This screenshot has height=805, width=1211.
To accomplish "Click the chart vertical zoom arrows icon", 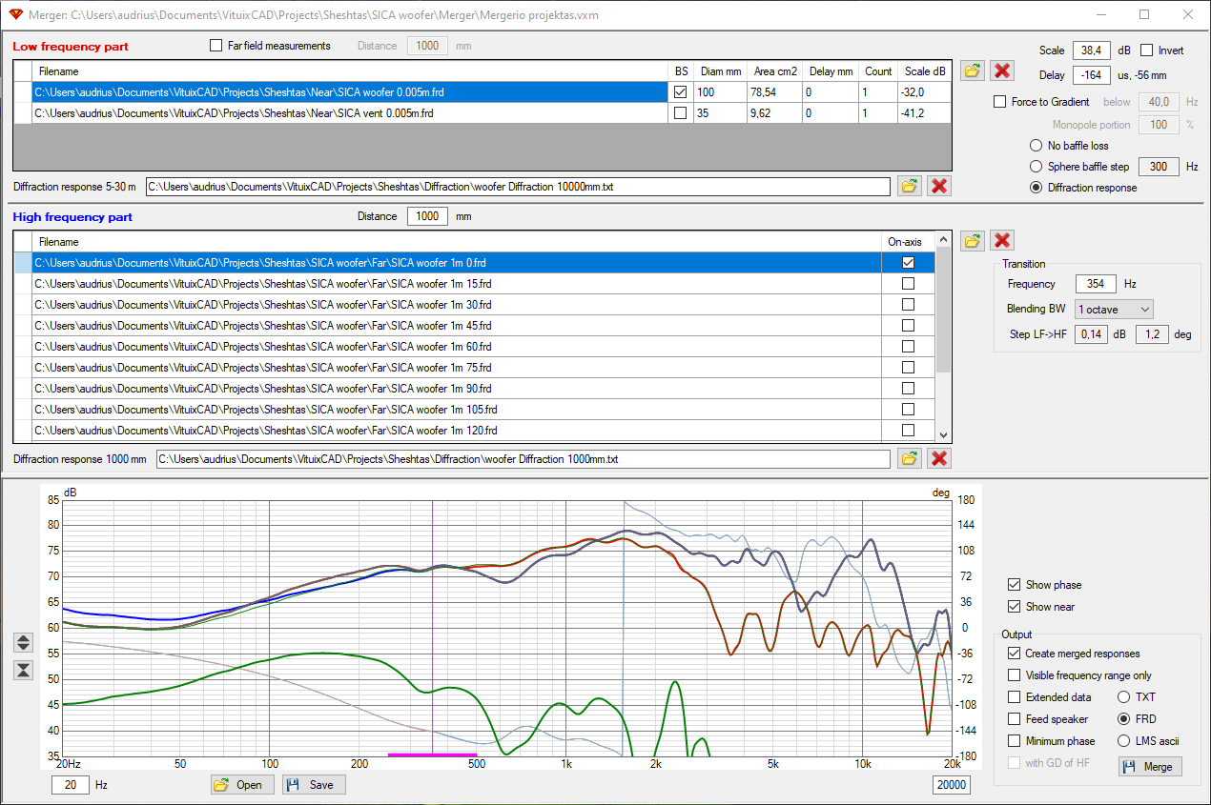I will [x=24, y=642].
